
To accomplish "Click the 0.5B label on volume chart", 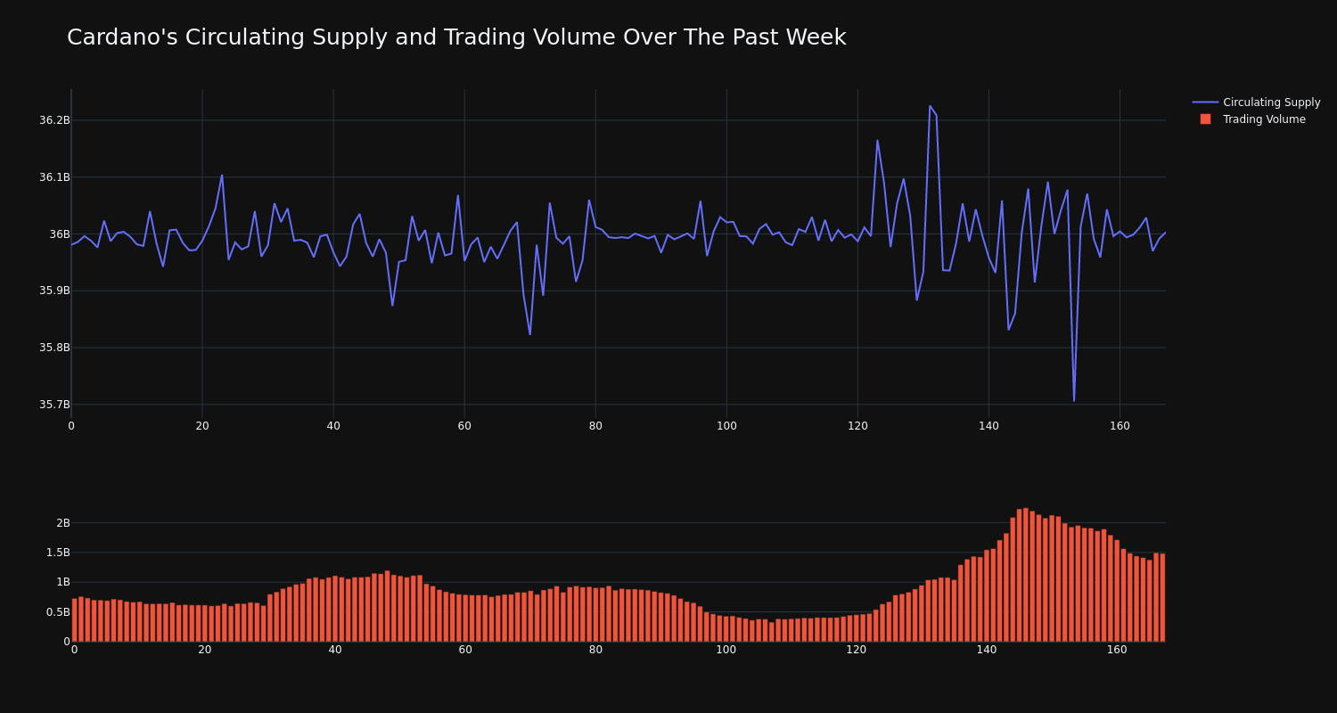I will [56, 612].
